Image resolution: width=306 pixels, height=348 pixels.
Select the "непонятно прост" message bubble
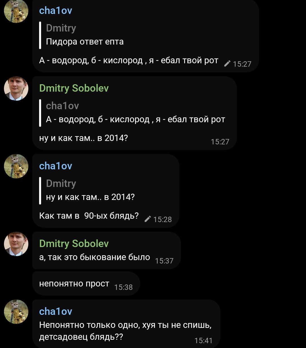pyautogui.click(x=74, y=284)
